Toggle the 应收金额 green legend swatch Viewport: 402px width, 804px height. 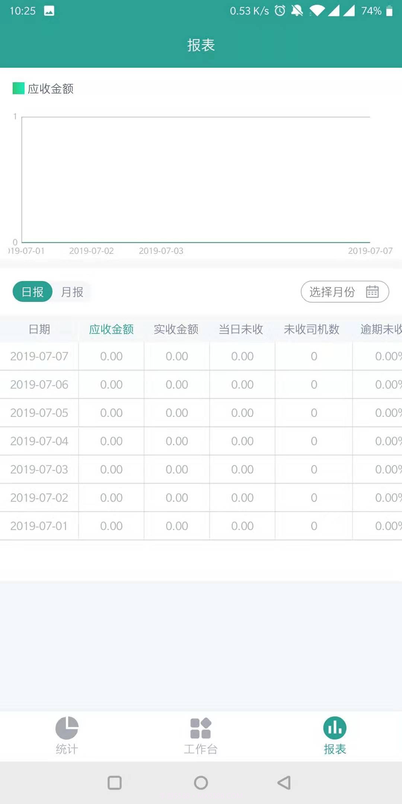tap(19, 88)
